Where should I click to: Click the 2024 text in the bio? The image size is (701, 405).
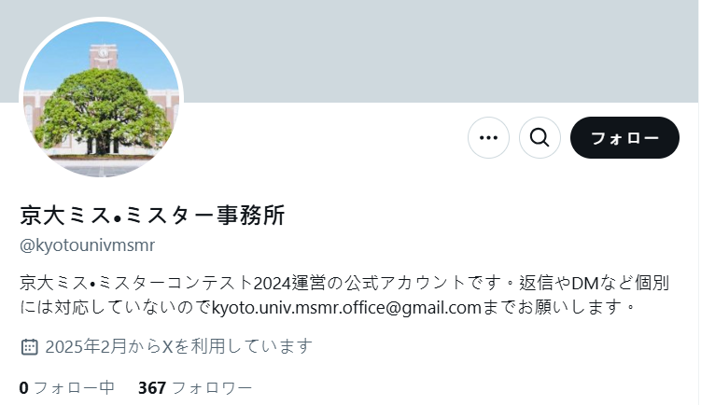[273, 284]
